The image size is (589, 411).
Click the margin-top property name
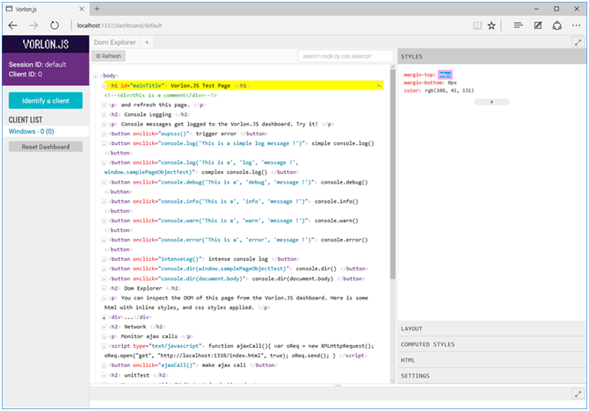tap(419, 75)
